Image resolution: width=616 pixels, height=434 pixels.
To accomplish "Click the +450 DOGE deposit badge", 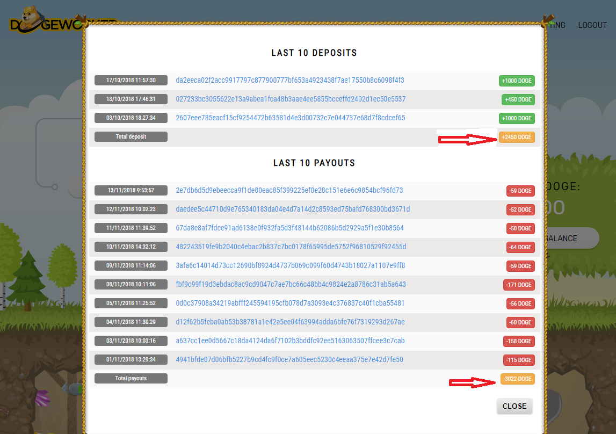I will click(518, 100).
